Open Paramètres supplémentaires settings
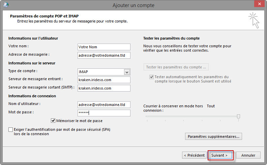 [x=213, y=136]
